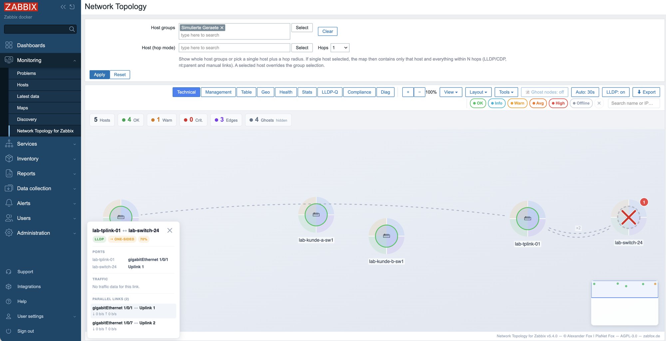Focus the Host (hop mode) search field
The width and height of the screenshot is (666, 341).
234,48
